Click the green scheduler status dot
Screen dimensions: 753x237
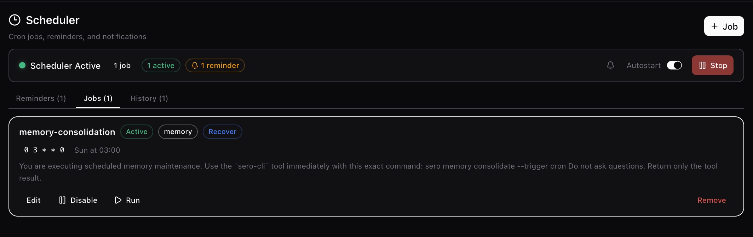[22, 65]
